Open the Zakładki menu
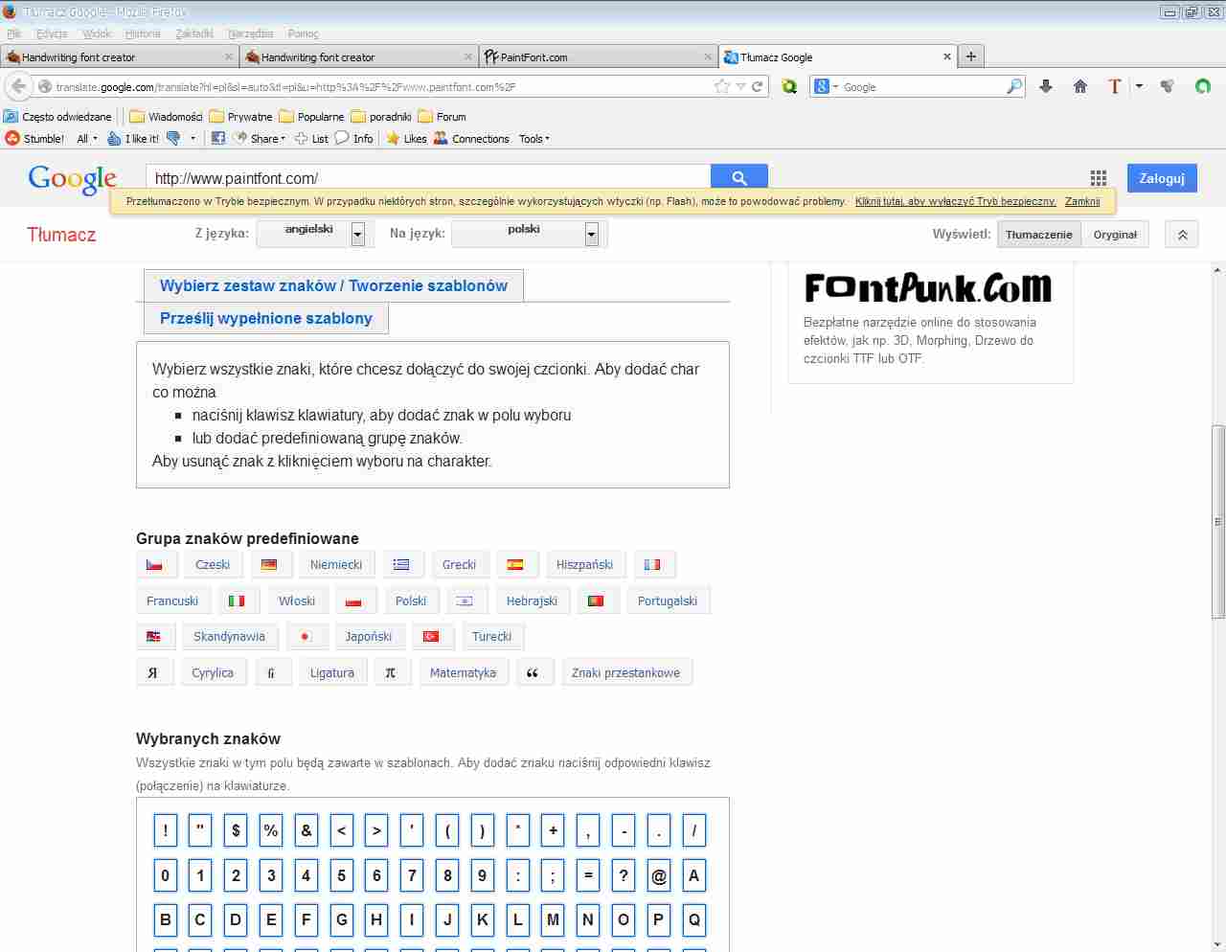The width and height of the screenshot is (1226, 952). pos(194,34)
